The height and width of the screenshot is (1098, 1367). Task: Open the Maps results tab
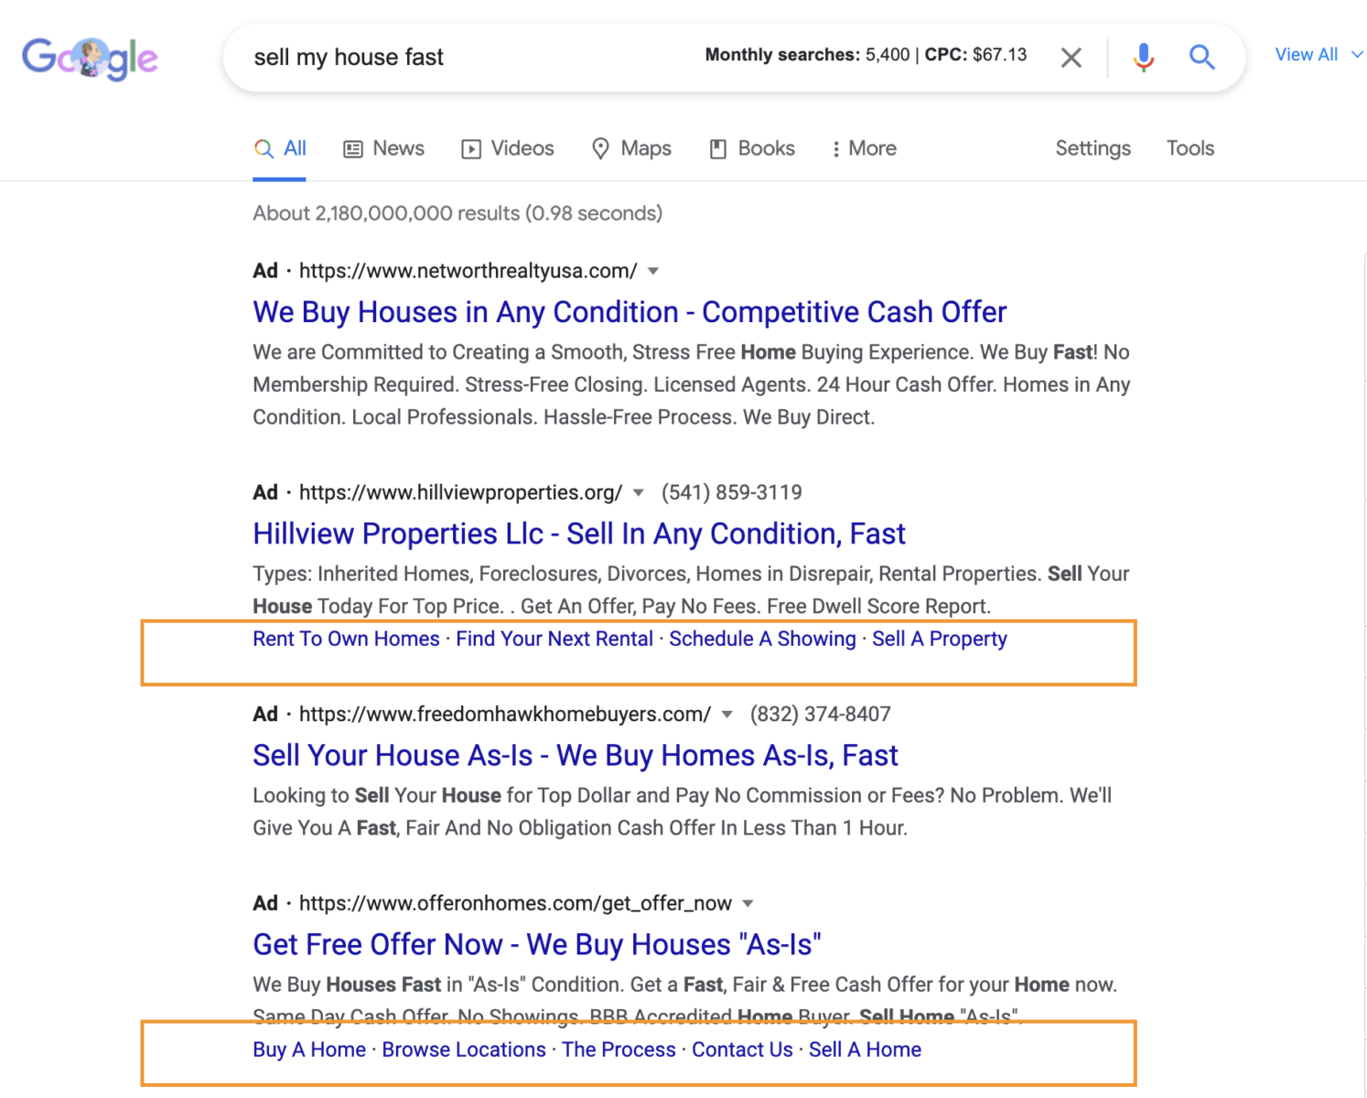[631, 148]
